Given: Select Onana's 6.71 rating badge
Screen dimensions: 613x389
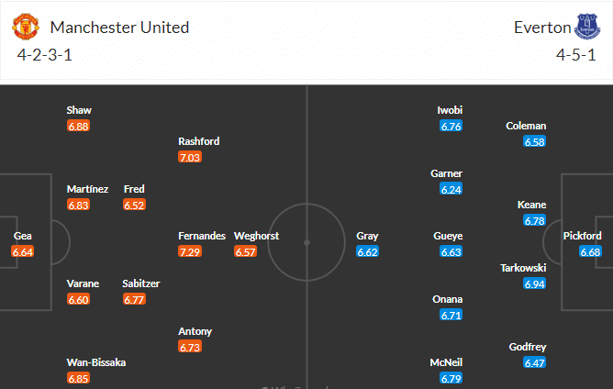Looking at the screenshot, I should coord(451,315).
